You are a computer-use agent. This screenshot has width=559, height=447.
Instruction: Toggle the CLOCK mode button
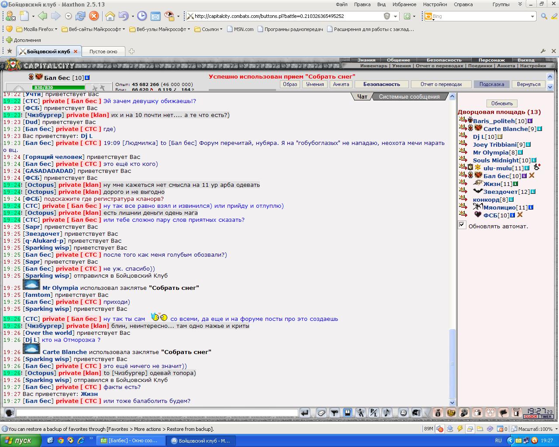tap(531, 417)
